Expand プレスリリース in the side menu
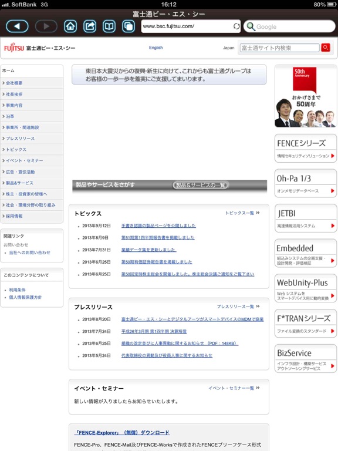The image size is (338, 451). (32, 139)
